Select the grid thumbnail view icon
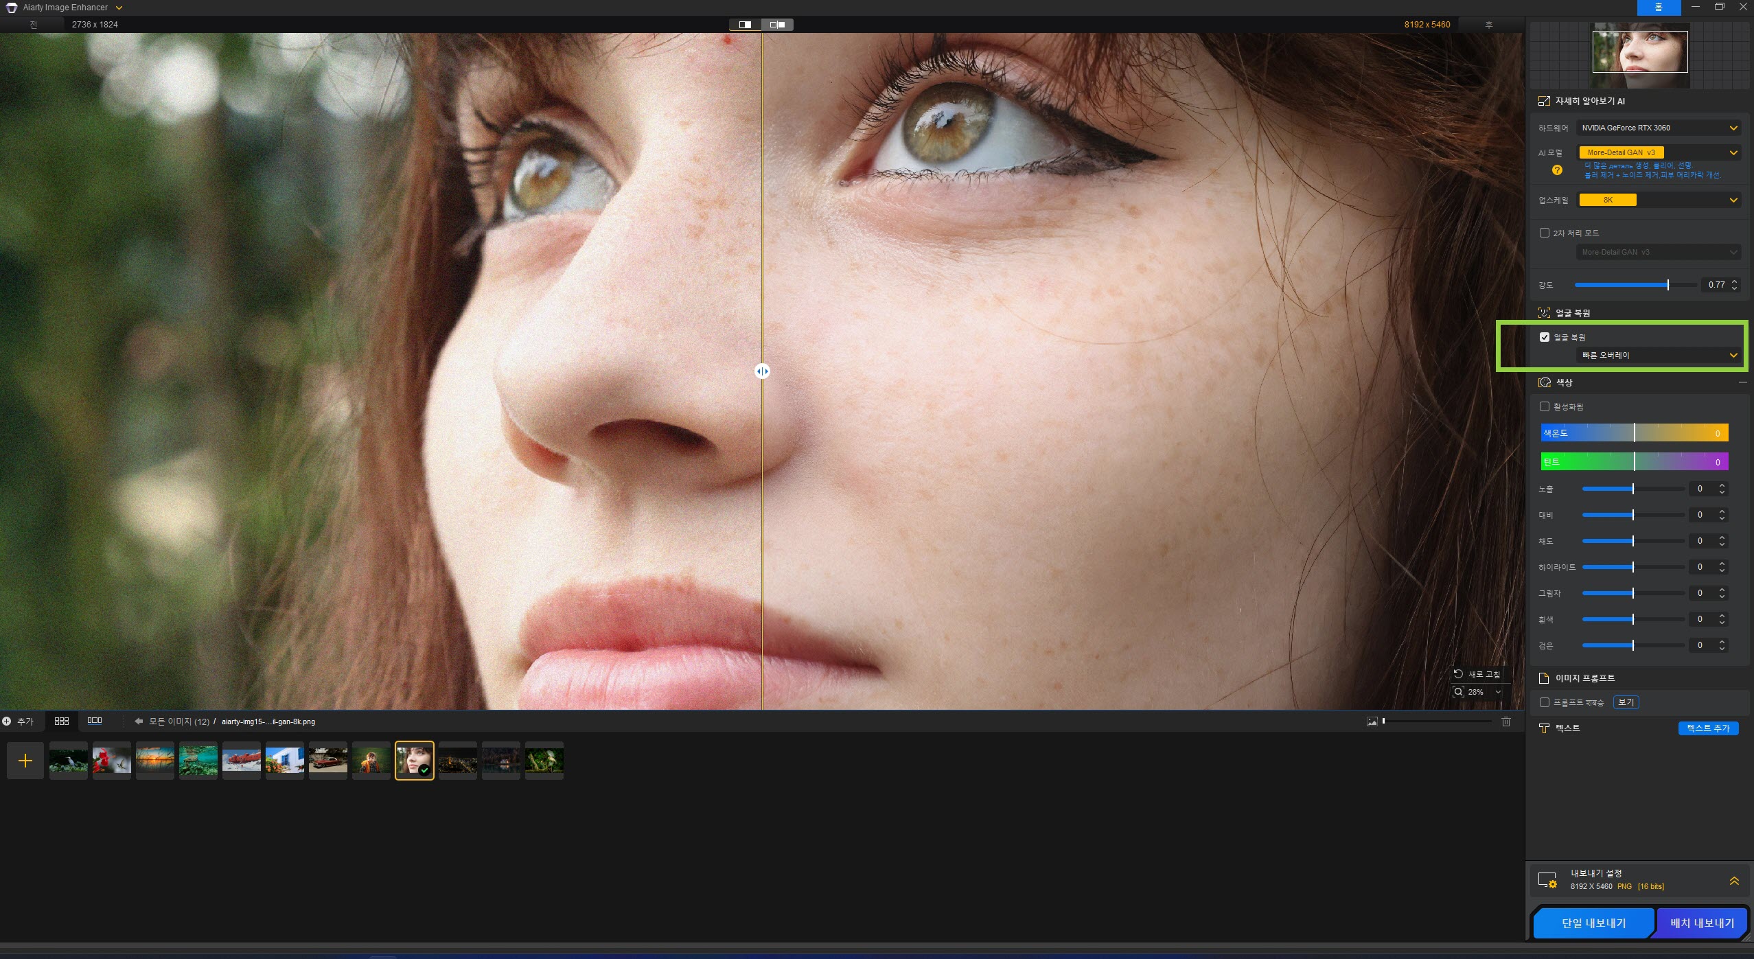The image size is (1754, 959). tap(61, 721)
